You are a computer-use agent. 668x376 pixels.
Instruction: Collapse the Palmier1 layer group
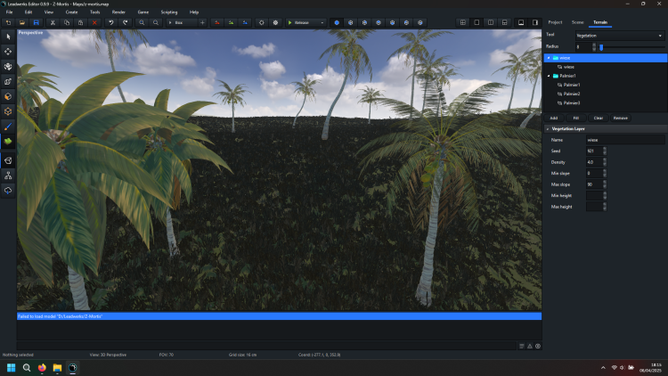549,76
